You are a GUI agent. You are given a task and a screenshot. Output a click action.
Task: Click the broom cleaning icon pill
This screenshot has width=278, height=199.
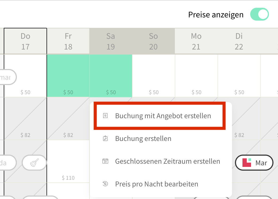point(34,163)
